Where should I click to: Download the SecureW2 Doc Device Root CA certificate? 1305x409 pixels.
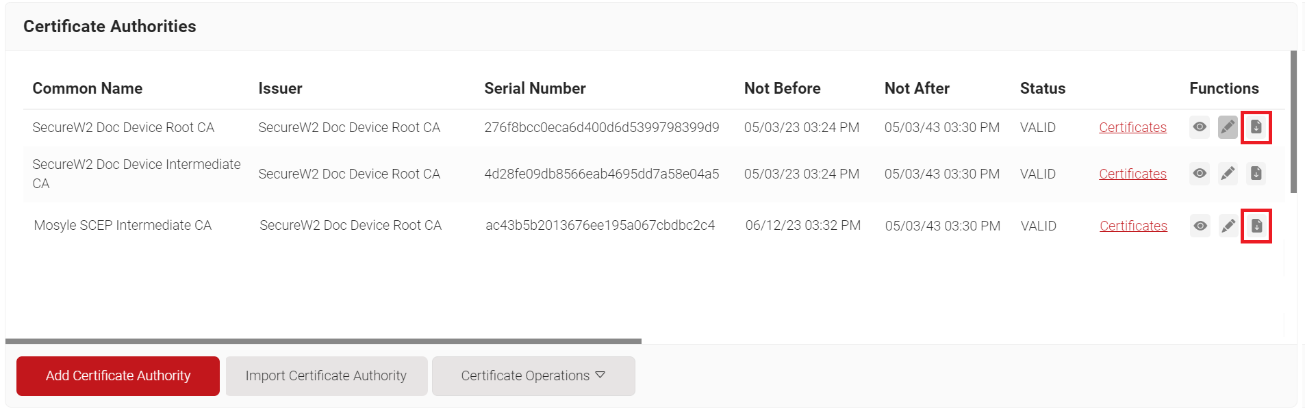click(1256, 127)
